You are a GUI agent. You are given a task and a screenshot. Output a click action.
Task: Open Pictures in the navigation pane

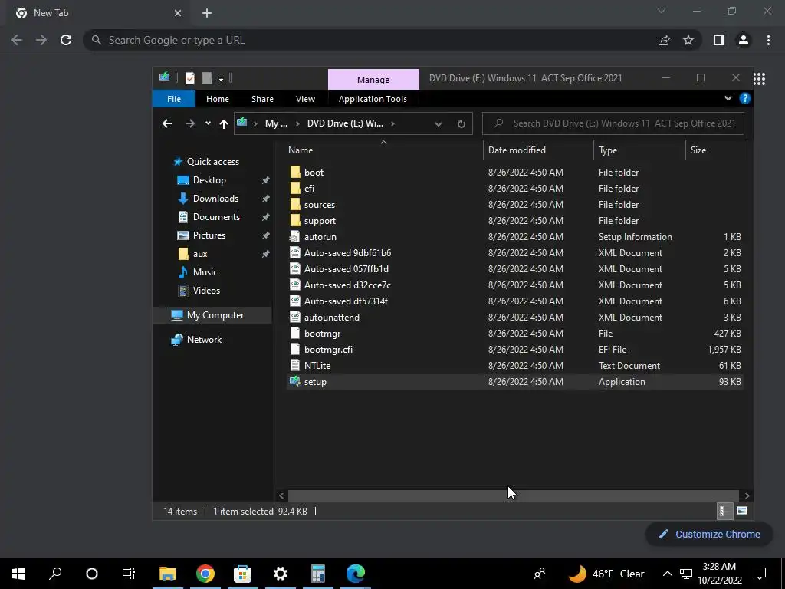(209, 235)
